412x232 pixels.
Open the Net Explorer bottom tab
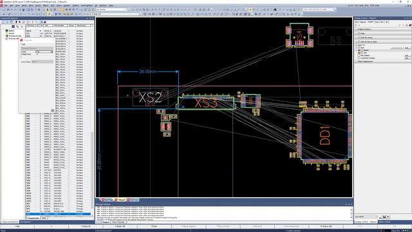click(x=26, y=222)
